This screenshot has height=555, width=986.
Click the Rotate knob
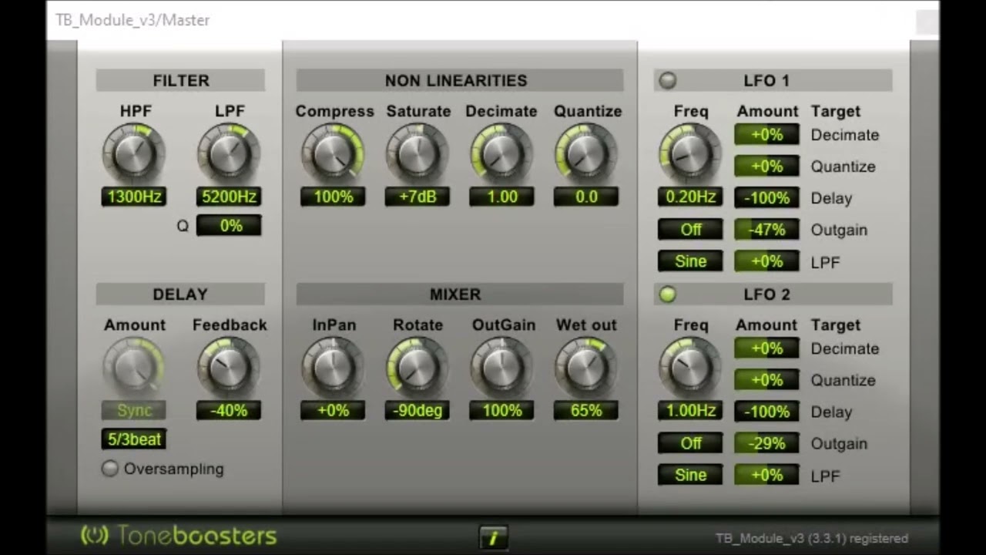[x=418, y=367]
